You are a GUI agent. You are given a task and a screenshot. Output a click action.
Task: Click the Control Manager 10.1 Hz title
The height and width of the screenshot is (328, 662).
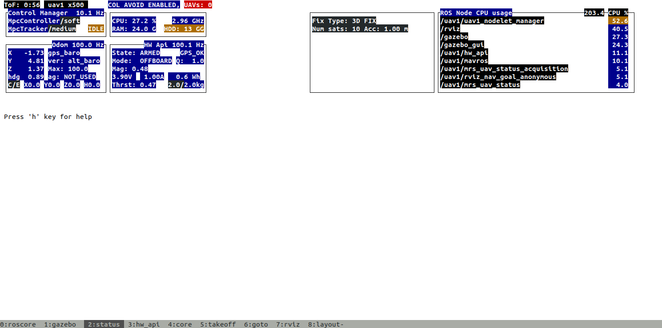pyautogui.click(x=56, y=13)
